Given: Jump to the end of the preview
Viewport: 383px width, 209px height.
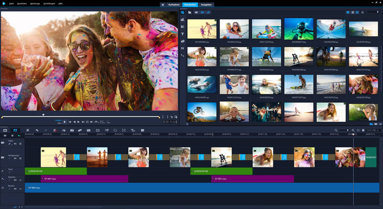Looking at the screenshot, I should (83, 122).
